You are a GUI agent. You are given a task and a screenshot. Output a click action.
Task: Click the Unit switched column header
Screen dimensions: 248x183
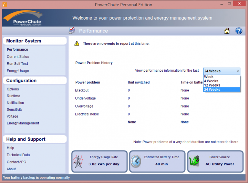coord(139,82)
